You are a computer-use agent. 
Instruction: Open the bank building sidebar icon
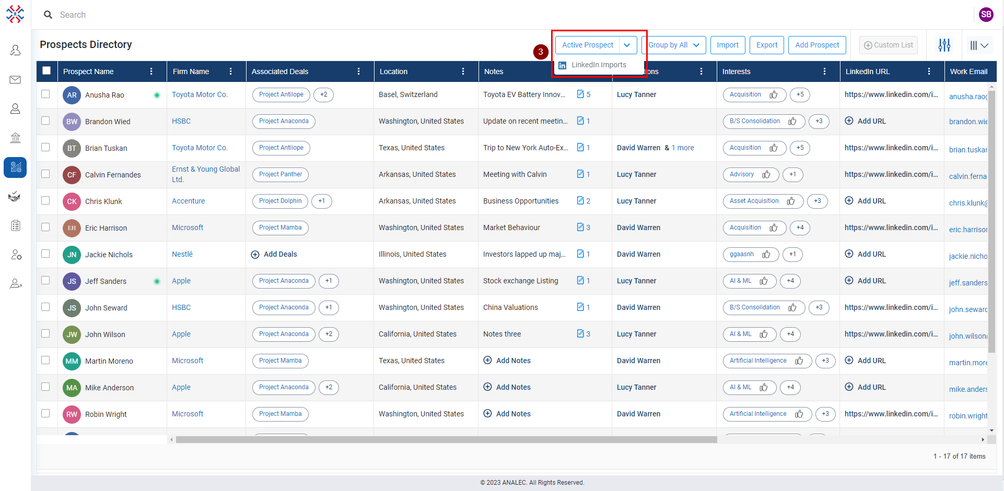pyautogui.click(x=15, y=138)
